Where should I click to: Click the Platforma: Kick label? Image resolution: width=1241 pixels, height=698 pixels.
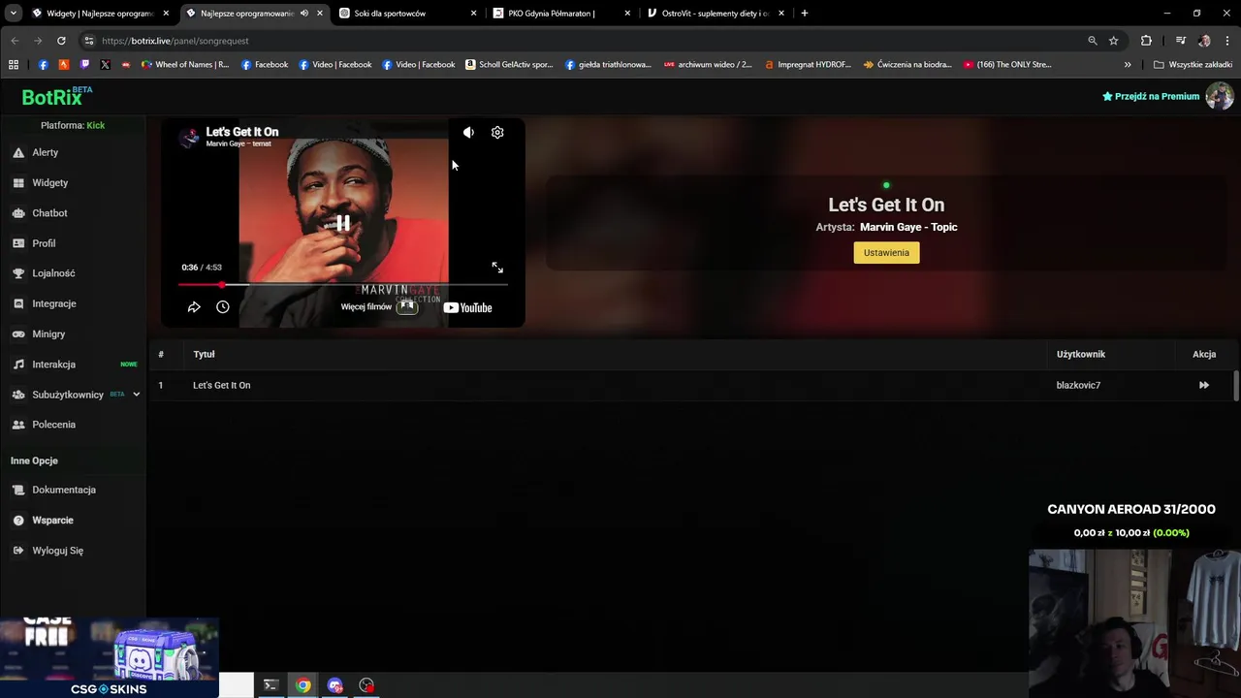pyautogui.click(x=73, y=125)
